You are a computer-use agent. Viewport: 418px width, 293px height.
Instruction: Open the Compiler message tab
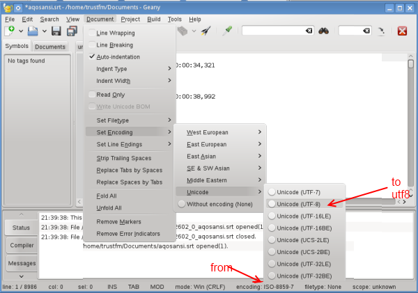tap(22, 245)
